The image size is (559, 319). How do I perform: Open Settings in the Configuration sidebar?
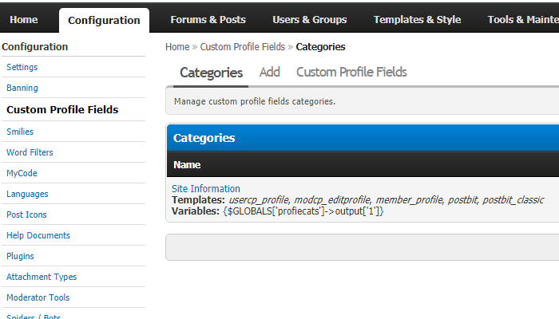[x=22, y=68]
